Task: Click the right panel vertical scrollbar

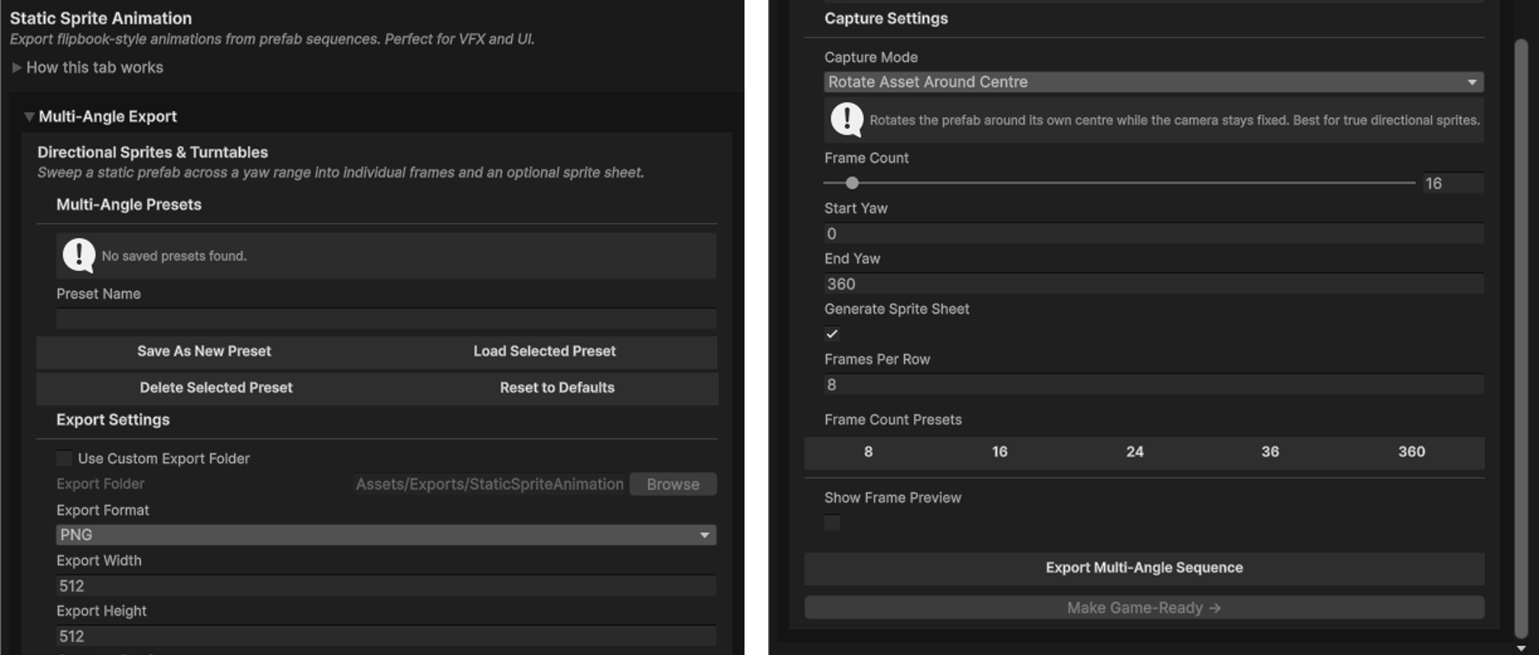Action: (1521, 338)
